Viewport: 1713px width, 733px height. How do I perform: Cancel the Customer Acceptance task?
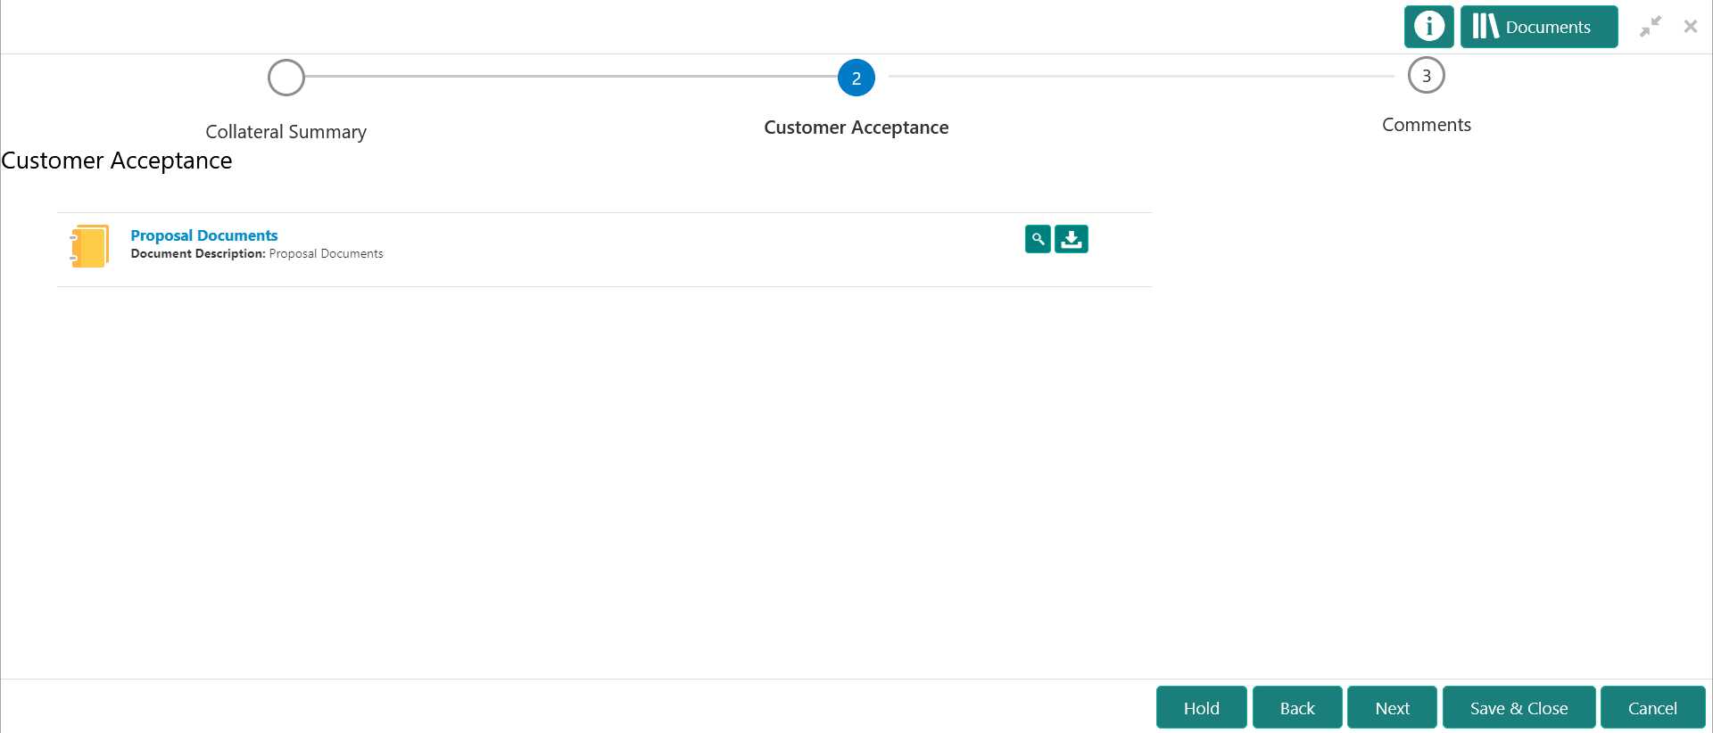[1652, 707]
